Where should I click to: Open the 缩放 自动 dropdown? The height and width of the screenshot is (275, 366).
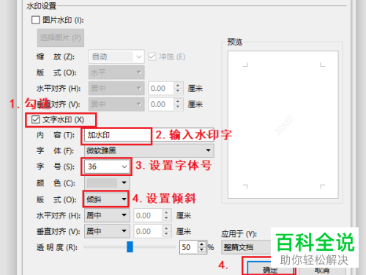click(x=116, y=56)
